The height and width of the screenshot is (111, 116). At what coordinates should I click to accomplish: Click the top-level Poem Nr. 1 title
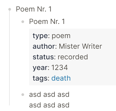[x=34, y=9]
